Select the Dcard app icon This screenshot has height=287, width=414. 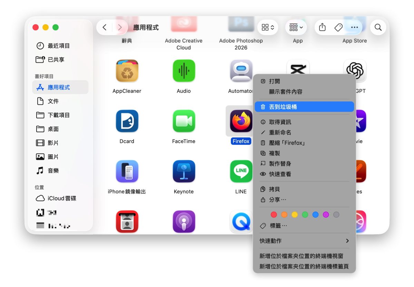[x=127, y=121]
